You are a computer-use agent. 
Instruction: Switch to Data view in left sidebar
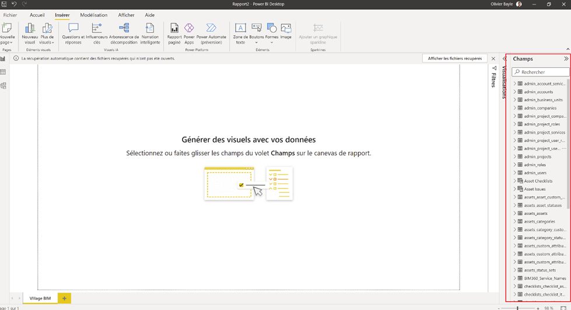coord(3,72)
